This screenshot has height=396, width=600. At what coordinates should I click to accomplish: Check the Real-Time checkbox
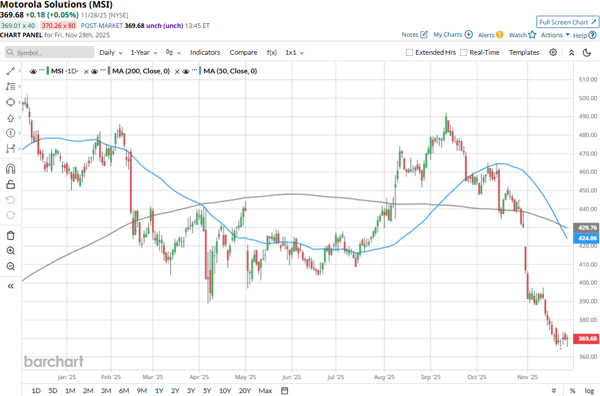tap(464, 52)
